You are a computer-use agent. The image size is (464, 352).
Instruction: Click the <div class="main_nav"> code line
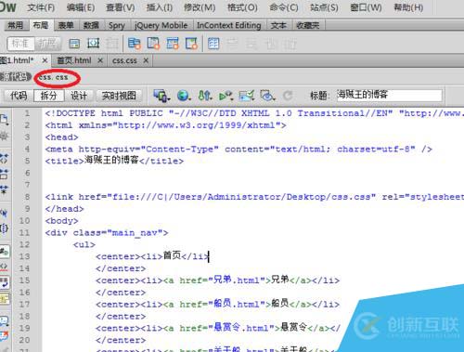(107, 232)
